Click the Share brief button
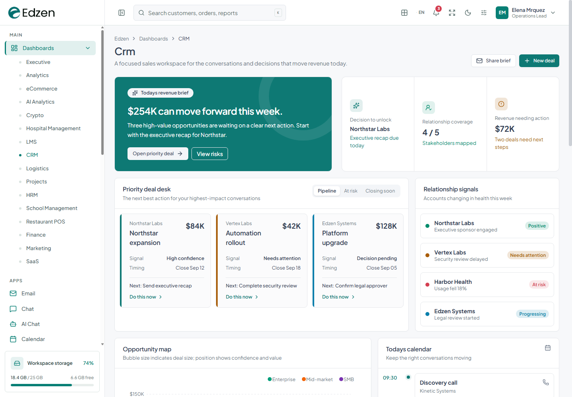Viewport: 572px width, 397px height. coord(493,61)
